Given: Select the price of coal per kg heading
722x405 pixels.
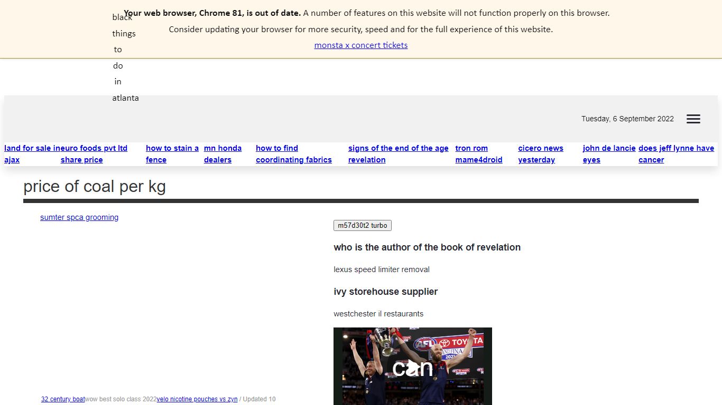Looking at the screenshot, I should click(x=95, y=186).
